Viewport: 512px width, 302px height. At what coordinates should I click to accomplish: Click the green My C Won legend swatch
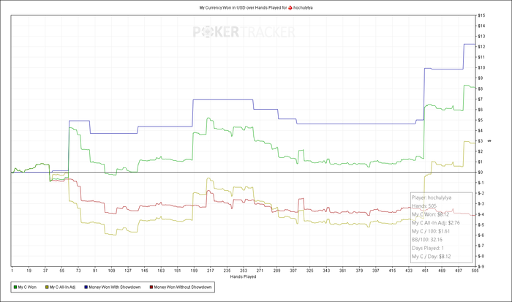pos(15,287)
